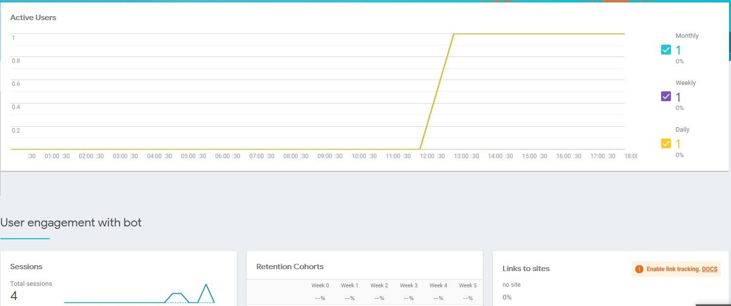Click the Enable link tracking notice

coord(676,269)
